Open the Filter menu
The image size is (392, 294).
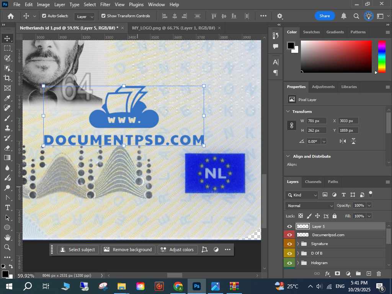click(x=105, y=5)
